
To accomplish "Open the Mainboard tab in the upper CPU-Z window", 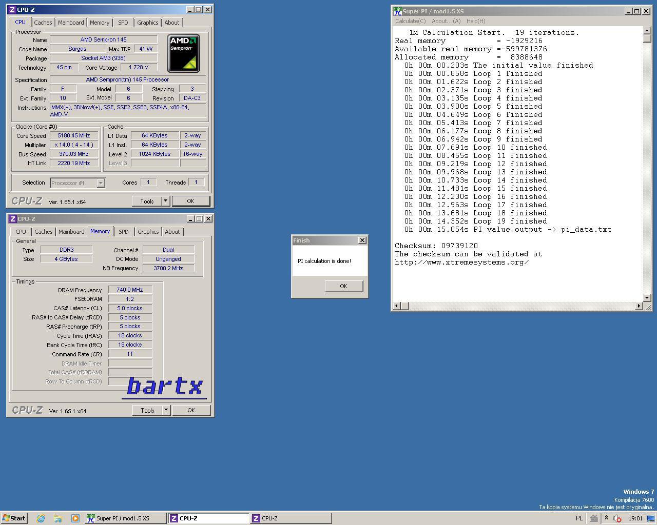I will 71,23.
